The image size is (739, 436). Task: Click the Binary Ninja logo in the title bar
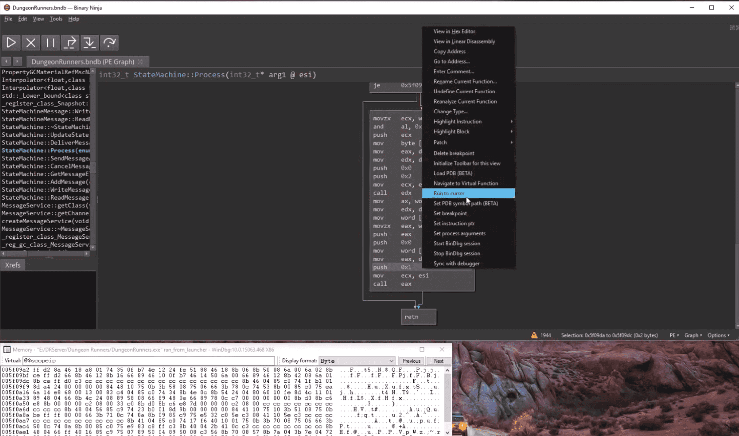[6, 7]
